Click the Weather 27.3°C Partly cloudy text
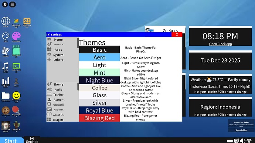Viewport: 255px width, 143px height. [220, 80]
